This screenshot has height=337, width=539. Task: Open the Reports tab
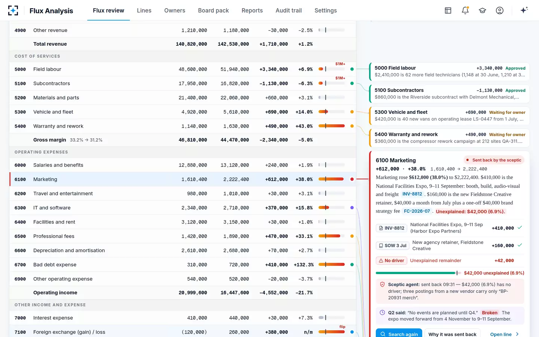252,10
